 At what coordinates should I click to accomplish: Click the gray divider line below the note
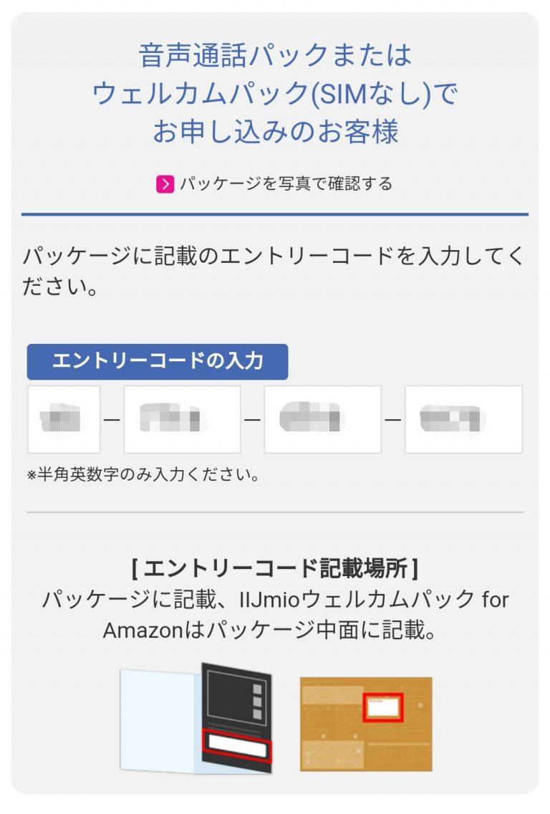[x=275, y=512]
